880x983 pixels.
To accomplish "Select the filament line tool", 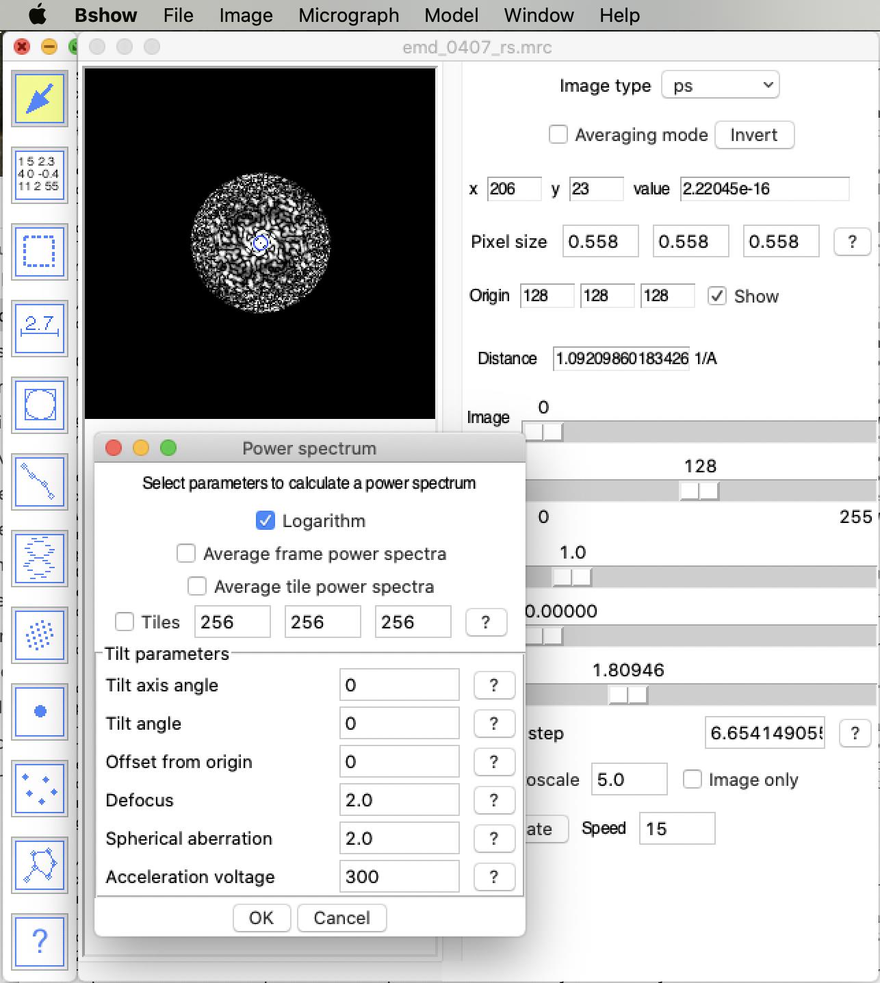I will [40, 482].
